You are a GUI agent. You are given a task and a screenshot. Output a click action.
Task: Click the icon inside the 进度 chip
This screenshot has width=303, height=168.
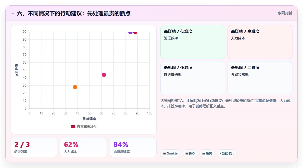[204, 153]
